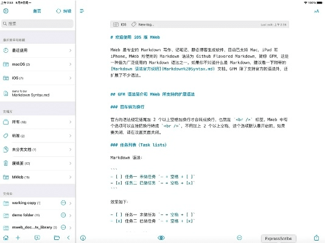Tap the plus icon to add a document
Image resolution: width=325 pixels, height=243 pixels.
18,238
